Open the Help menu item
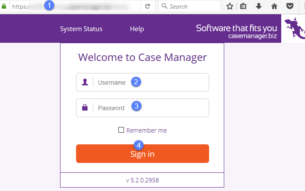This screenshot has width=305, height=191. [x=137, y=29]
